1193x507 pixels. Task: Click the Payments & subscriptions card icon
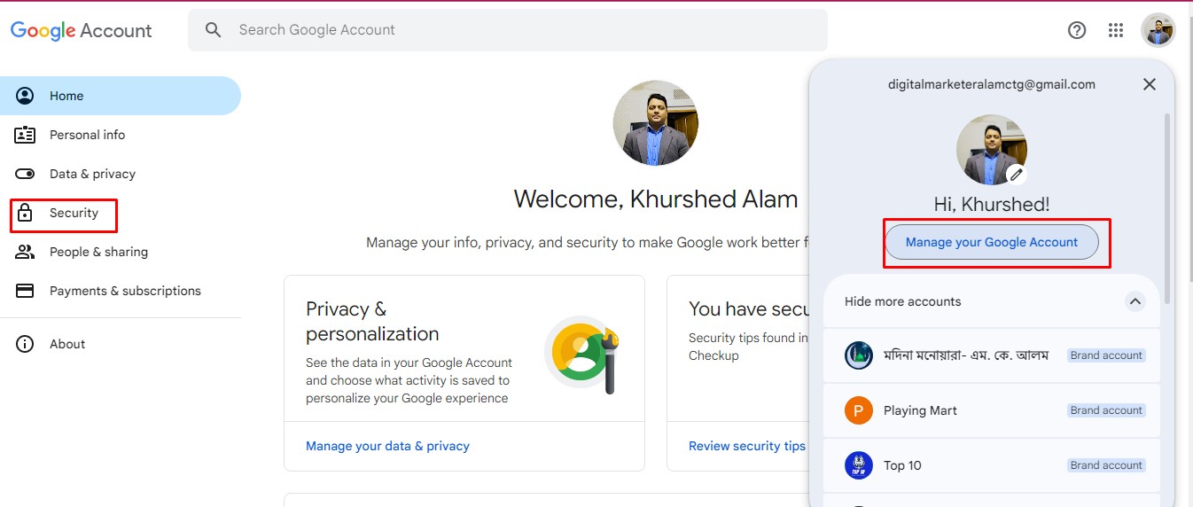pyautogui.click(x=25, y=291)
